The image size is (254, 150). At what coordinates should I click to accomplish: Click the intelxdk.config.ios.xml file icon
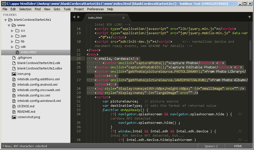point(14,96)
